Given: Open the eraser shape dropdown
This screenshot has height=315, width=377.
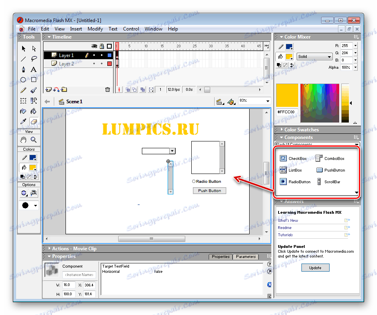Looking at the screenshot, I should click(35, 205).
